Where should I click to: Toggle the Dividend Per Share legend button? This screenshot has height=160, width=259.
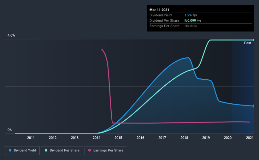tap(62, 151)
